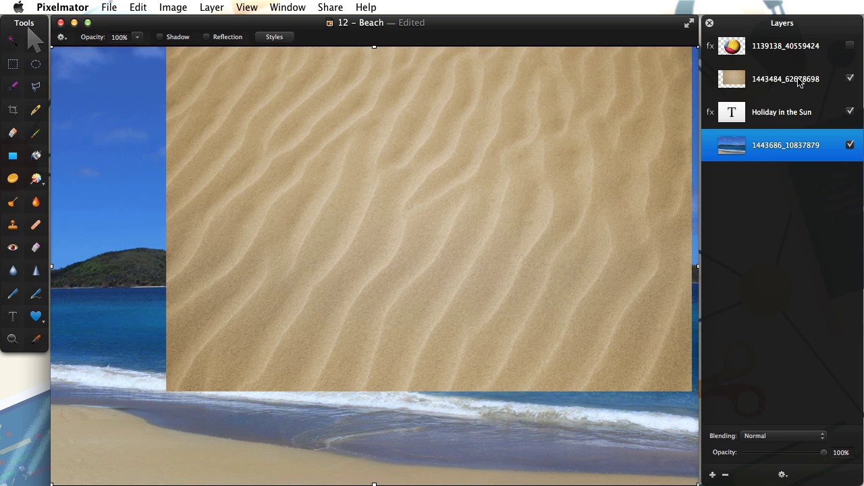Hide layer 1443484_62678698 via its checkbox
Image resolution: width=864 pixels, height=486 pixels.
(850, 78)
